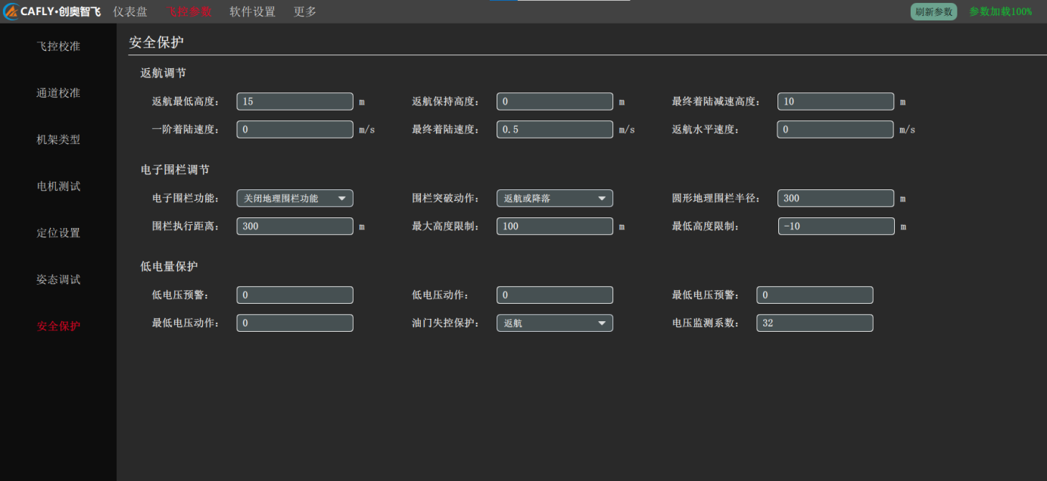Select 安全保护 in the sidebar
Image resolution: width=1047 pixels, height=481 pixels.
[x=58, y=326]
